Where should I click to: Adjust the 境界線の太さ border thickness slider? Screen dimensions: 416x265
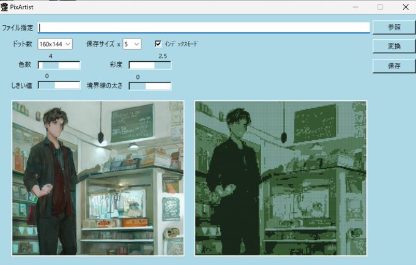(150, 86)
